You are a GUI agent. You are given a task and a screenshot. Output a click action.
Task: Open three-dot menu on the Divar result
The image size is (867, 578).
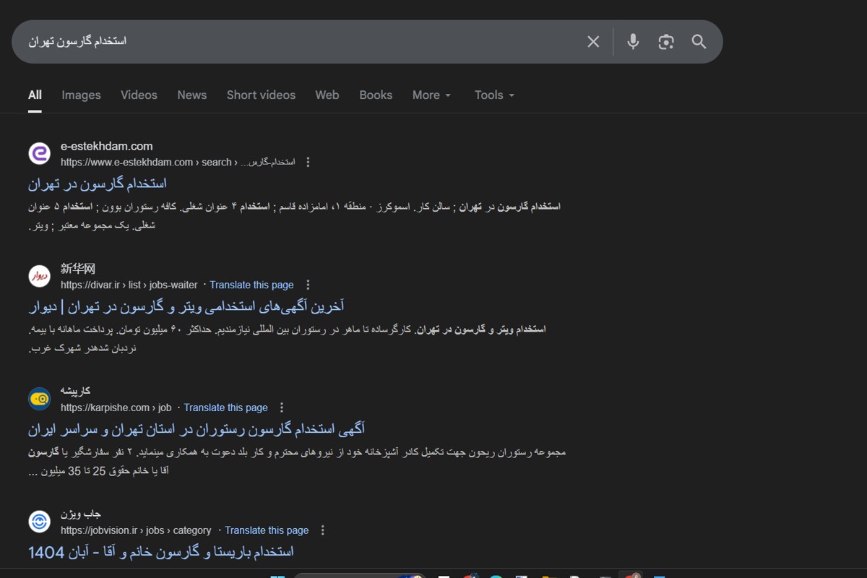(308, 285)
